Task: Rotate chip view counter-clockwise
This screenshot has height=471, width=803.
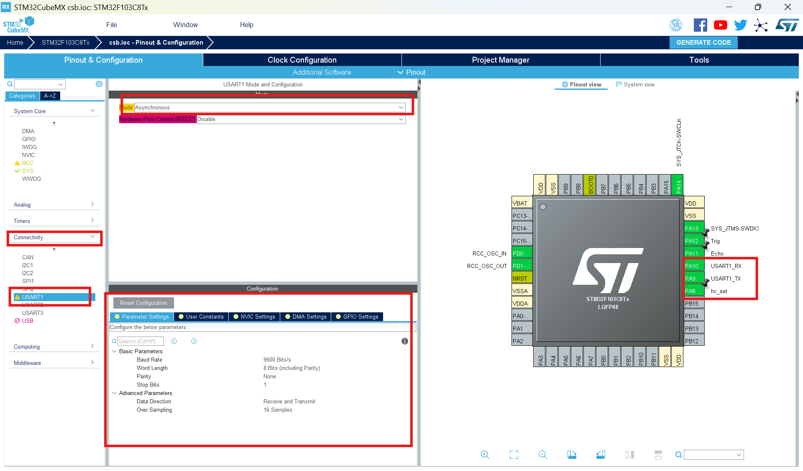Action: [601, 455]
